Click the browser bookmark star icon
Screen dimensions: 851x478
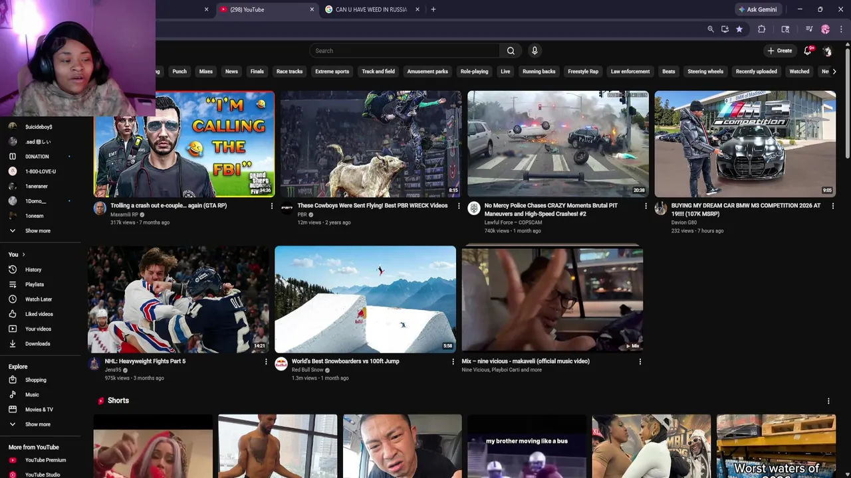[739, 29]
